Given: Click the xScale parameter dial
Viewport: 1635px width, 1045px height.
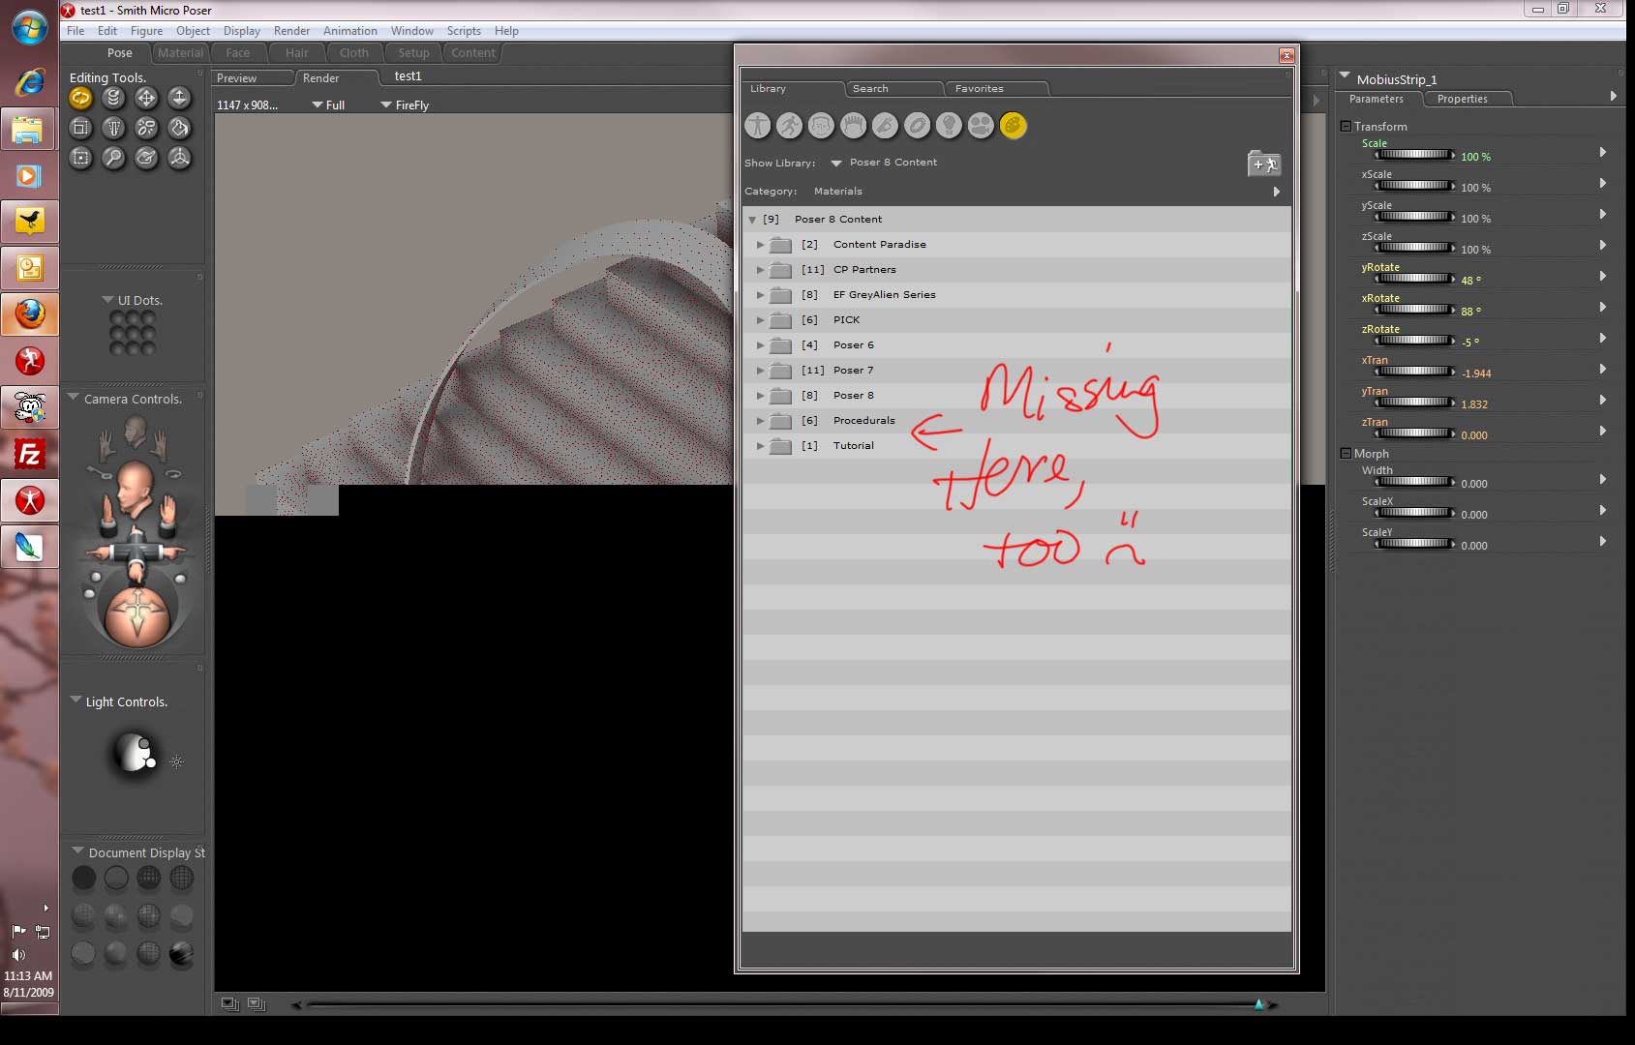Looking at the screenshot, I should click(1414, 186).
